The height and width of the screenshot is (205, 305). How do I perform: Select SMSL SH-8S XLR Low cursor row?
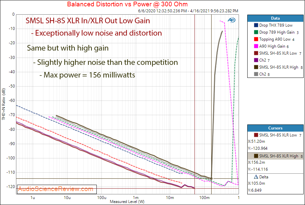click(x=275, y=135)
